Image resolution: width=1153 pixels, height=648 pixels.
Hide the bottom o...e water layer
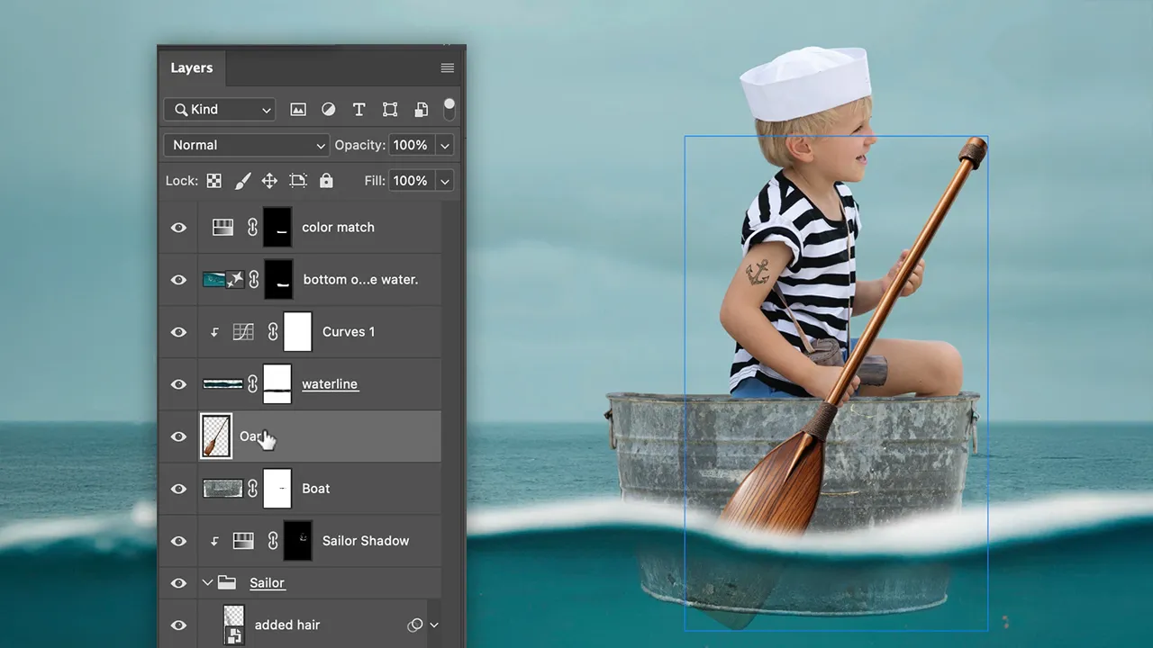[x=178, y=280]
